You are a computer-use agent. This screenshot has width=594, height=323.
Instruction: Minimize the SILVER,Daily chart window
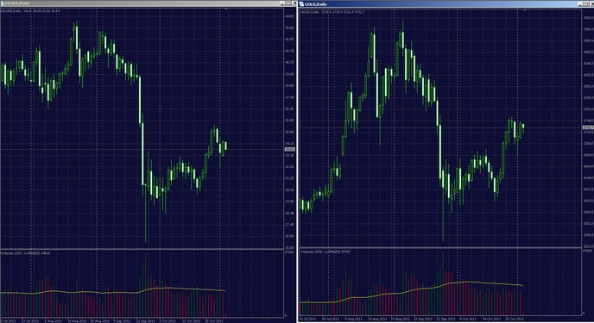tap(282, 3)
